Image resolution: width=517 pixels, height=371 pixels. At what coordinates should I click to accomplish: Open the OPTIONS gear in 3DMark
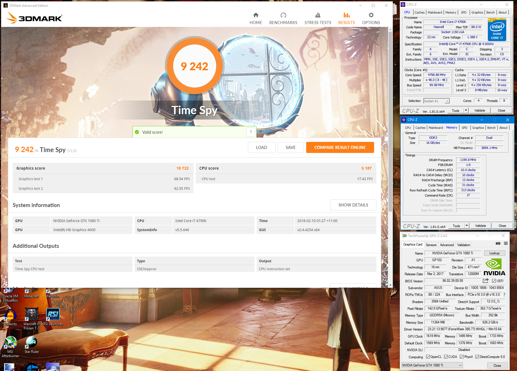click(x=371, y=19)
